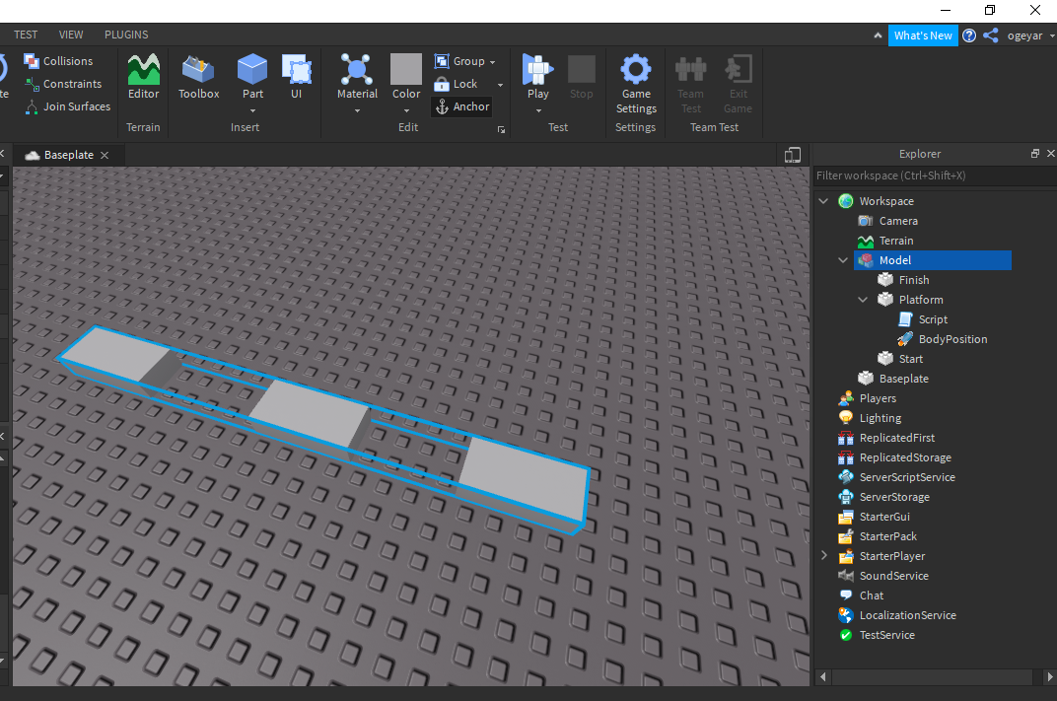
Task: Open the Lock dropdown arrow
Action: tap(500, 85)
